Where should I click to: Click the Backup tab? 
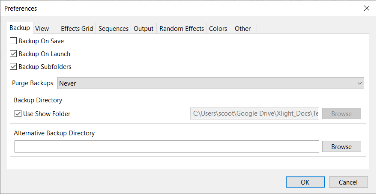coord(20,28)
